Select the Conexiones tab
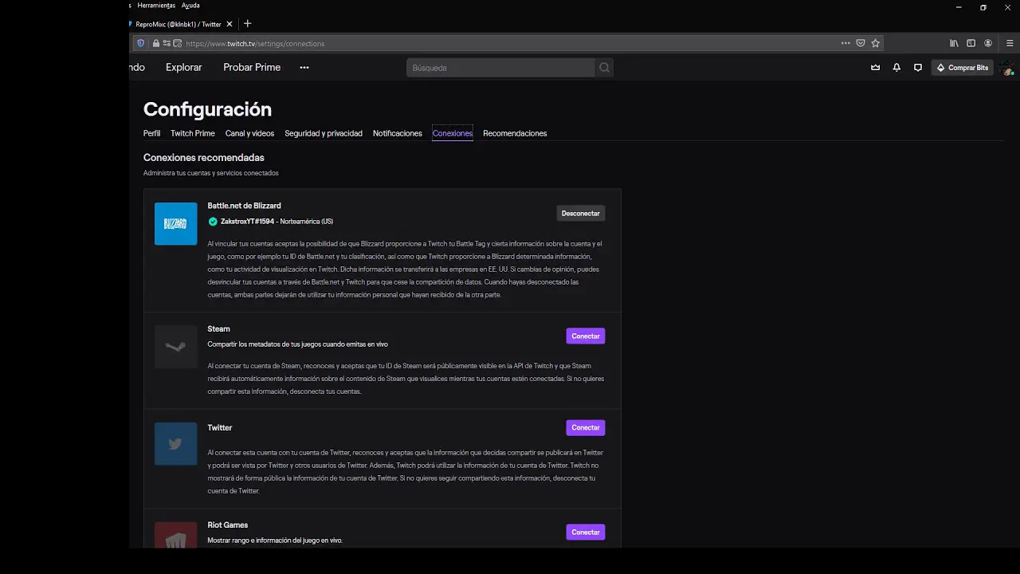Viewport: 1020px width, 574px height. (x=453, y=133)
